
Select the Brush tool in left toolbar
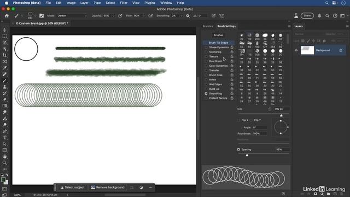(4, 80)
